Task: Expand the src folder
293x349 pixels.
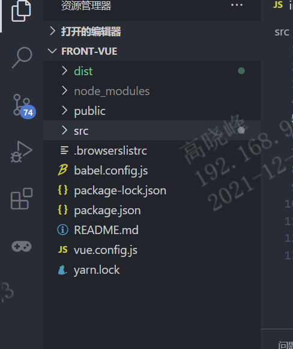Action: (x=152, y=131)
